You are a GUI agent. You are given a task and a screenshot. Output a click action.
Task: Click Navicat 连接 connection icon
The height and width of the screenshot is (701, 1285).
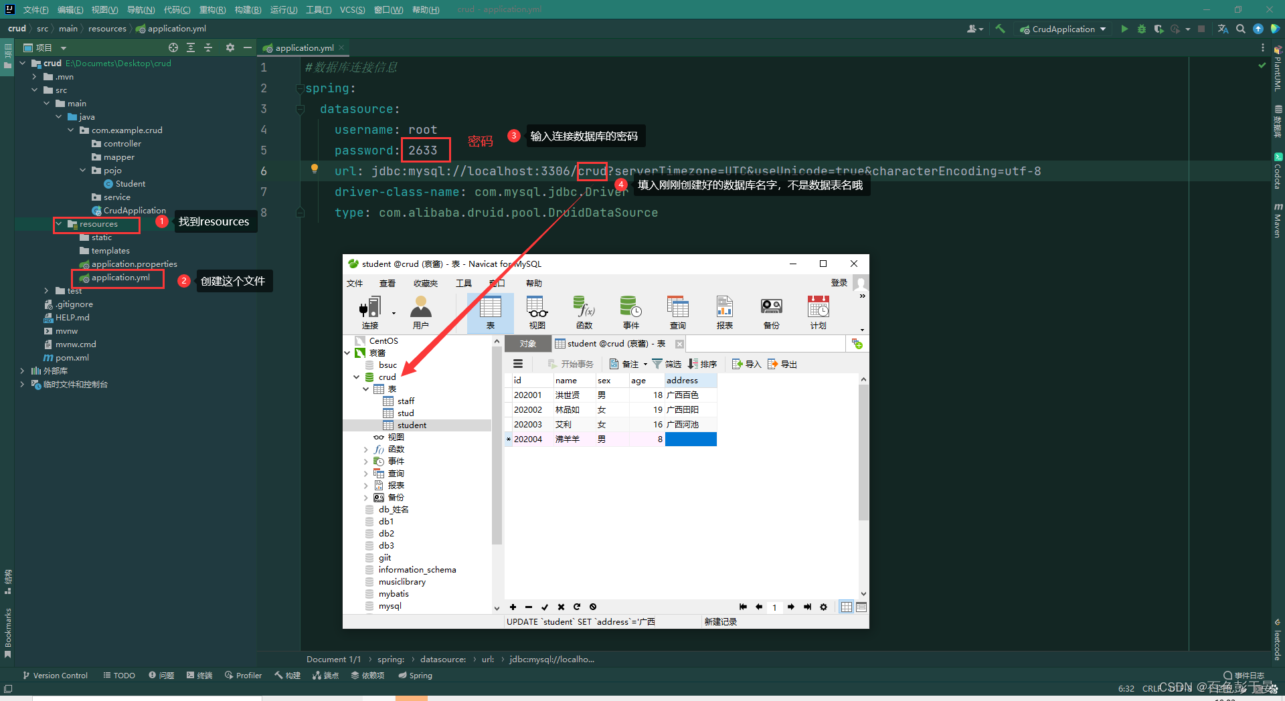point(370,312)
